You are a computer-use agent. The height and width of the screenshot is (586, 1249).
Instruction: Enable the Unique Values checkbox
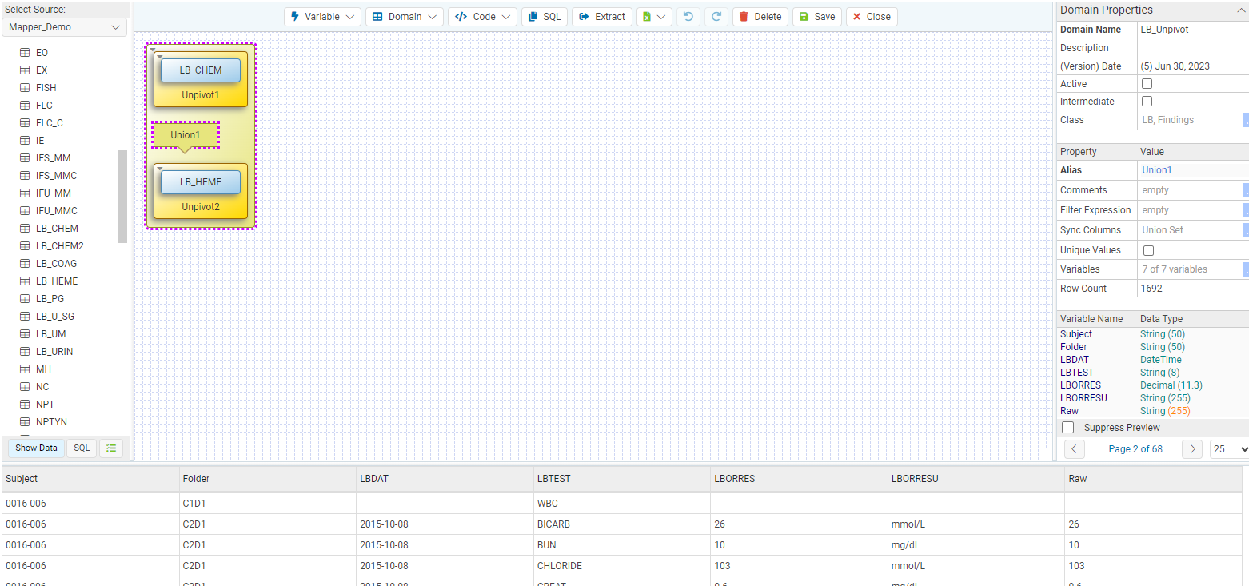(x=1148, y=250)
